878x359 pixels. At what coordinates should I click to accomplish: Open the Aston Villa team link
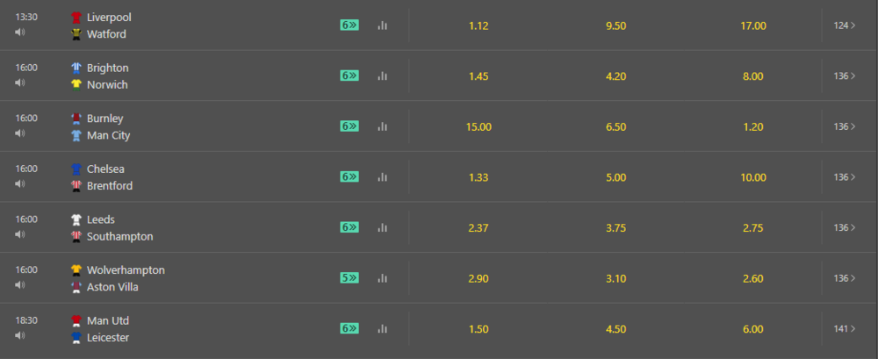(x=112, y=287)
